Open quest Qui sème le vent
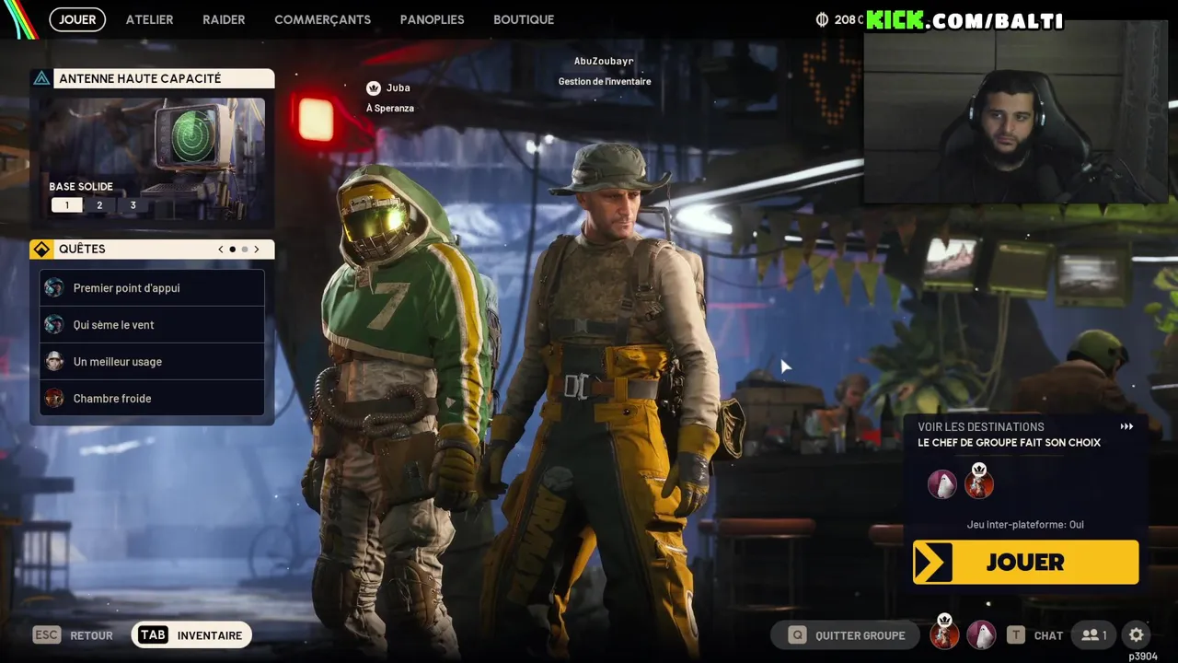The width and height of the screenshot is (1178, 663). pos(152,325)
